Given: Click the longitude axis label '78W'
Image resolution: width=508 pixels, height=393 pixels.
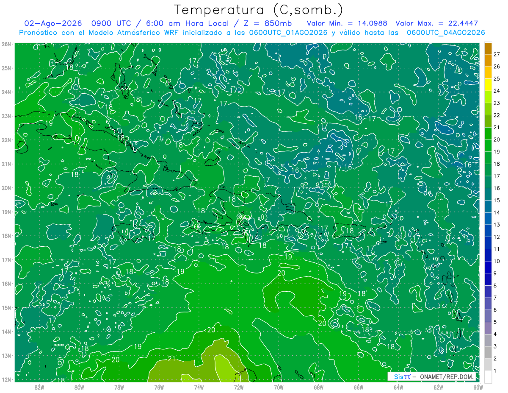Looking at the screenshot, I should pos(119,387).
